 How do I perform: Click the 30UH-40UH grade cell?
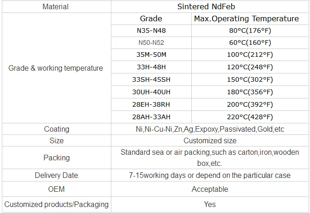point(151,92)
